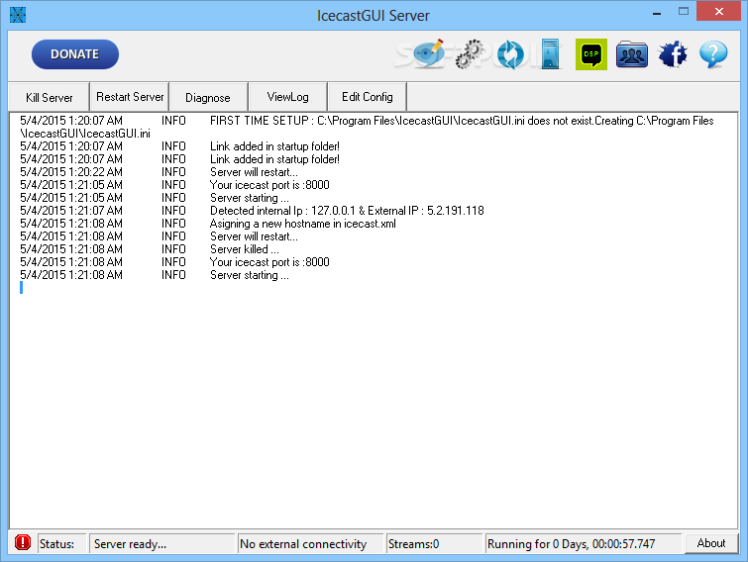Click Restart Server button

pyautogui.click(x=130, y=97)
